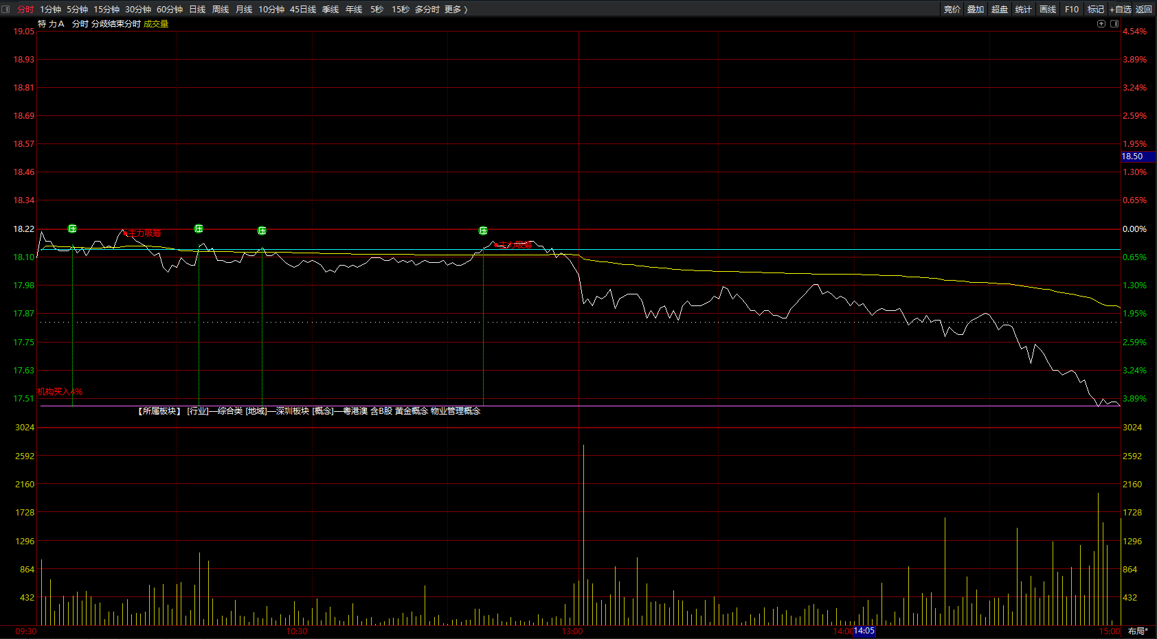The width and height of the screenshot is (1157, 639).
Task: Click the fourth green 压 marker near 11:15
Action: click(x=483, y=231)
